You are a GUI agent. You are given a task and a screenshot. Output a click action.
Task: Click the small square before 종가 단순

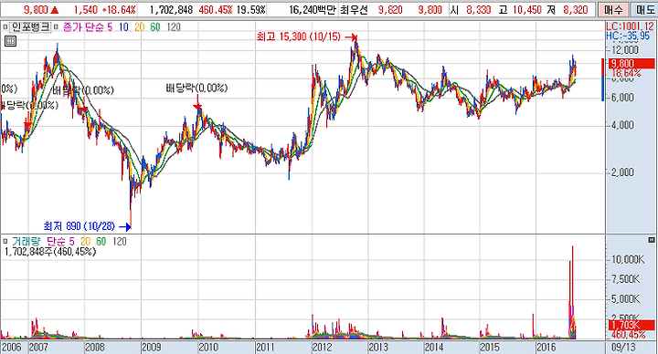[56, 27]
